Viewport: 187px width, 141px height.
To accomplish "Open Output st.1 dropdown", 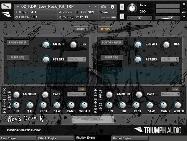I will 54,12.
